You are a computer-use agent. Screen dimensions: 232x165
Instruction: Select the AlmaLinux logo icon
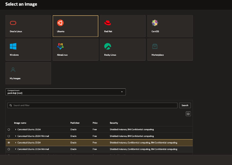click(60, 46)
